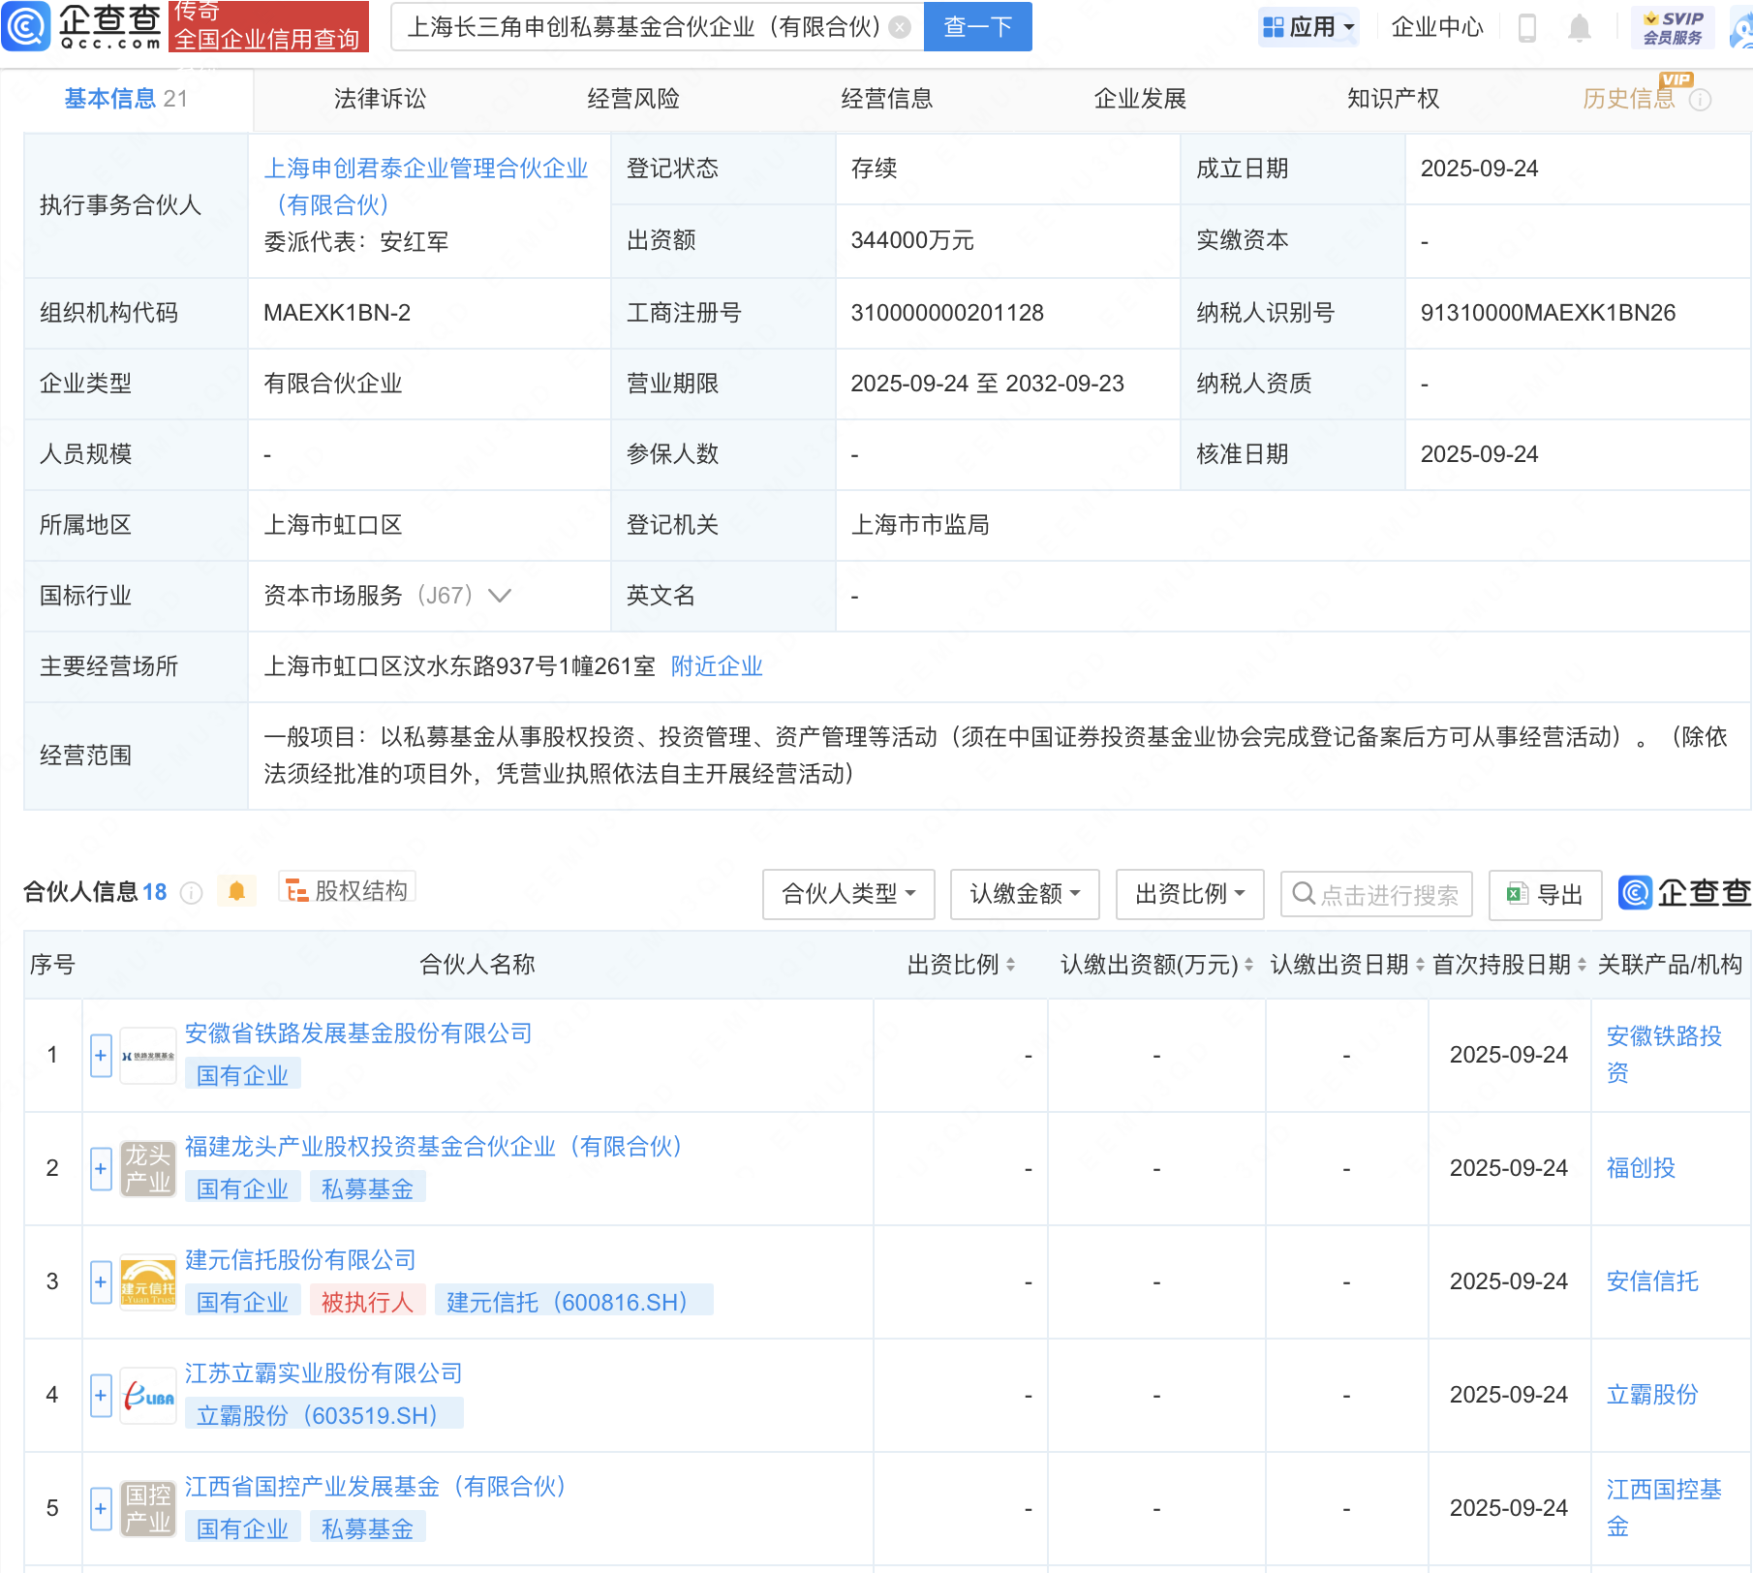Click 国有企业 tag under 安徽省铁路发展基金
Image resolution: width=1753 pixels, height=1573 pixels.
point(242,1075)
